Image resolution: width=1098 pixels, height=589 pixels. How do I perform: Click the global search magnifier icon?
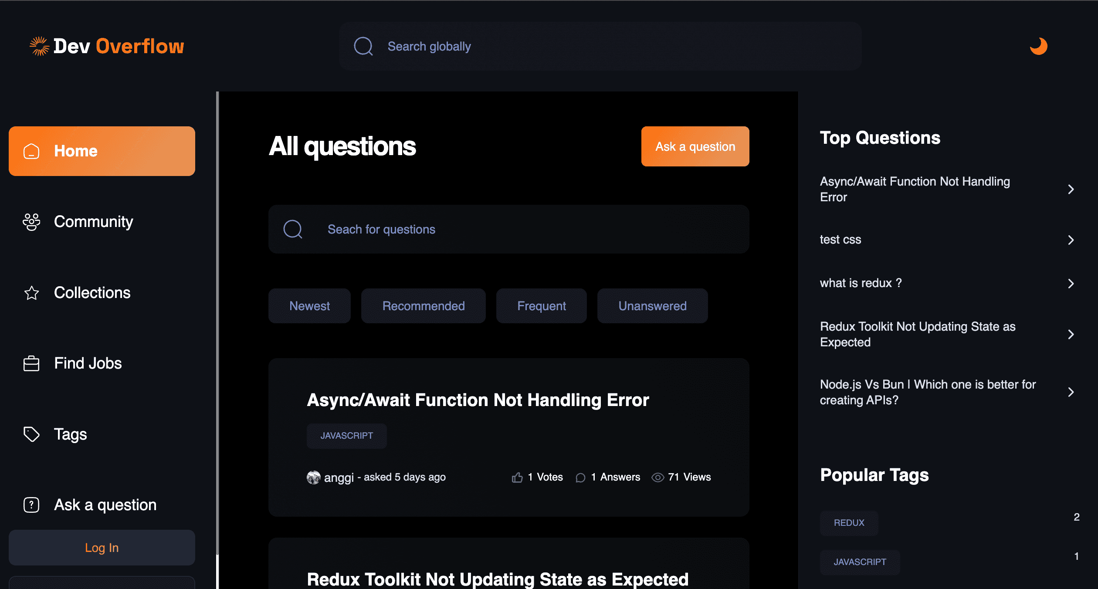pyautogui.click(x=363, y=46)
